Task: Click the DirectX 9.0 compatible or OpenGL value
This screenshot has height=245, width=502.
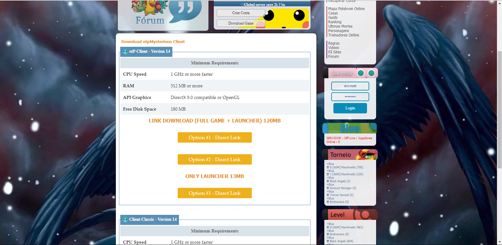Action: point(205,98)
